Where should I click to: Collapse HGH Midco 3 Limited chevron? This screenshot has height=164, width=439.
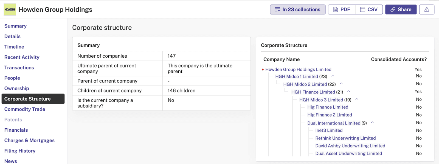coord(357,99)
